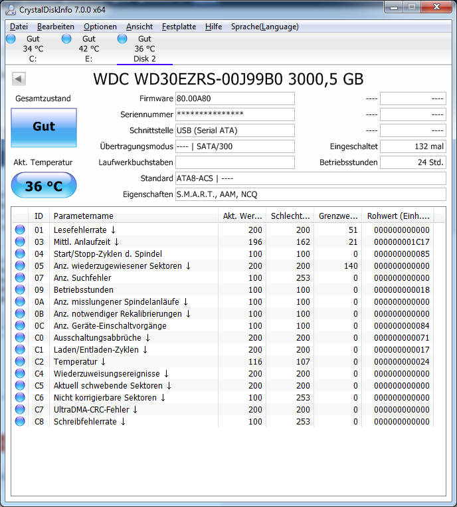457x507 pixels.
Task: Click the Standard field ATA8-ACS
Action: click(x=311, y=178)
